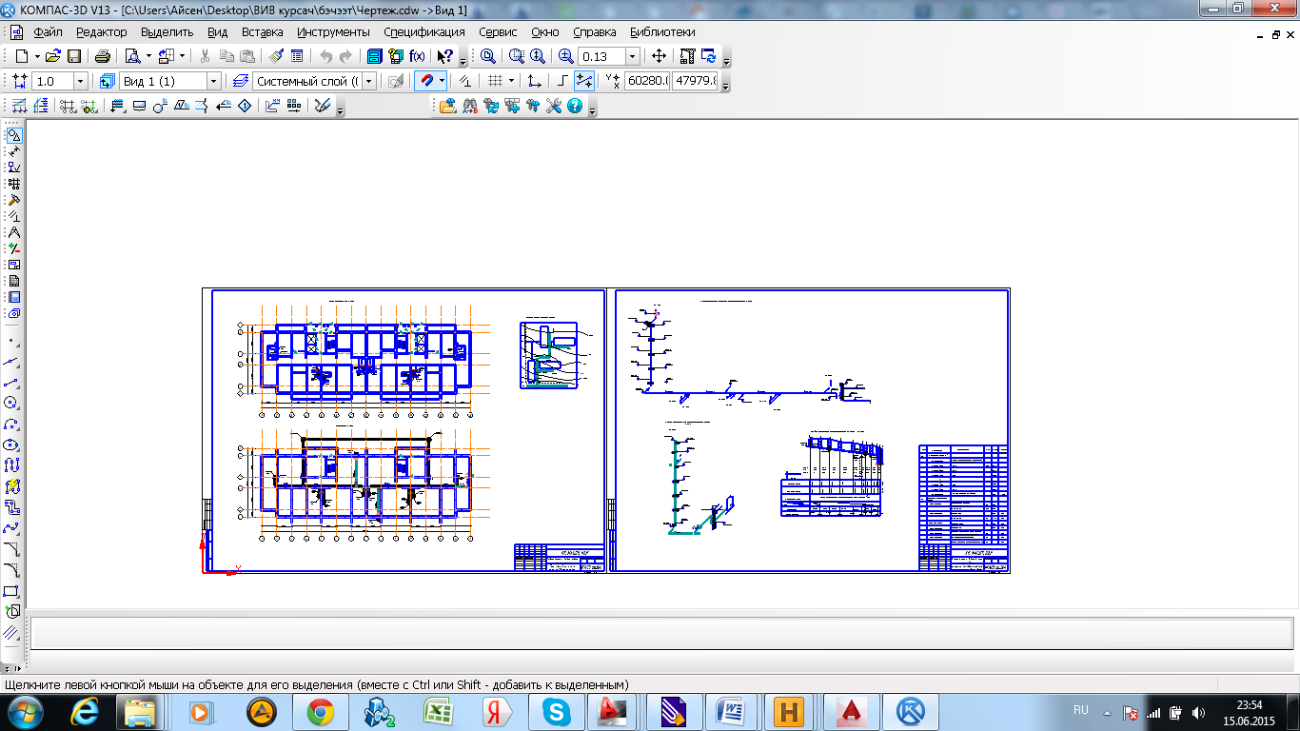Open Skype from the taskbar
The width and height of the screenshot is (1300, 731).
tap(555, 712)
